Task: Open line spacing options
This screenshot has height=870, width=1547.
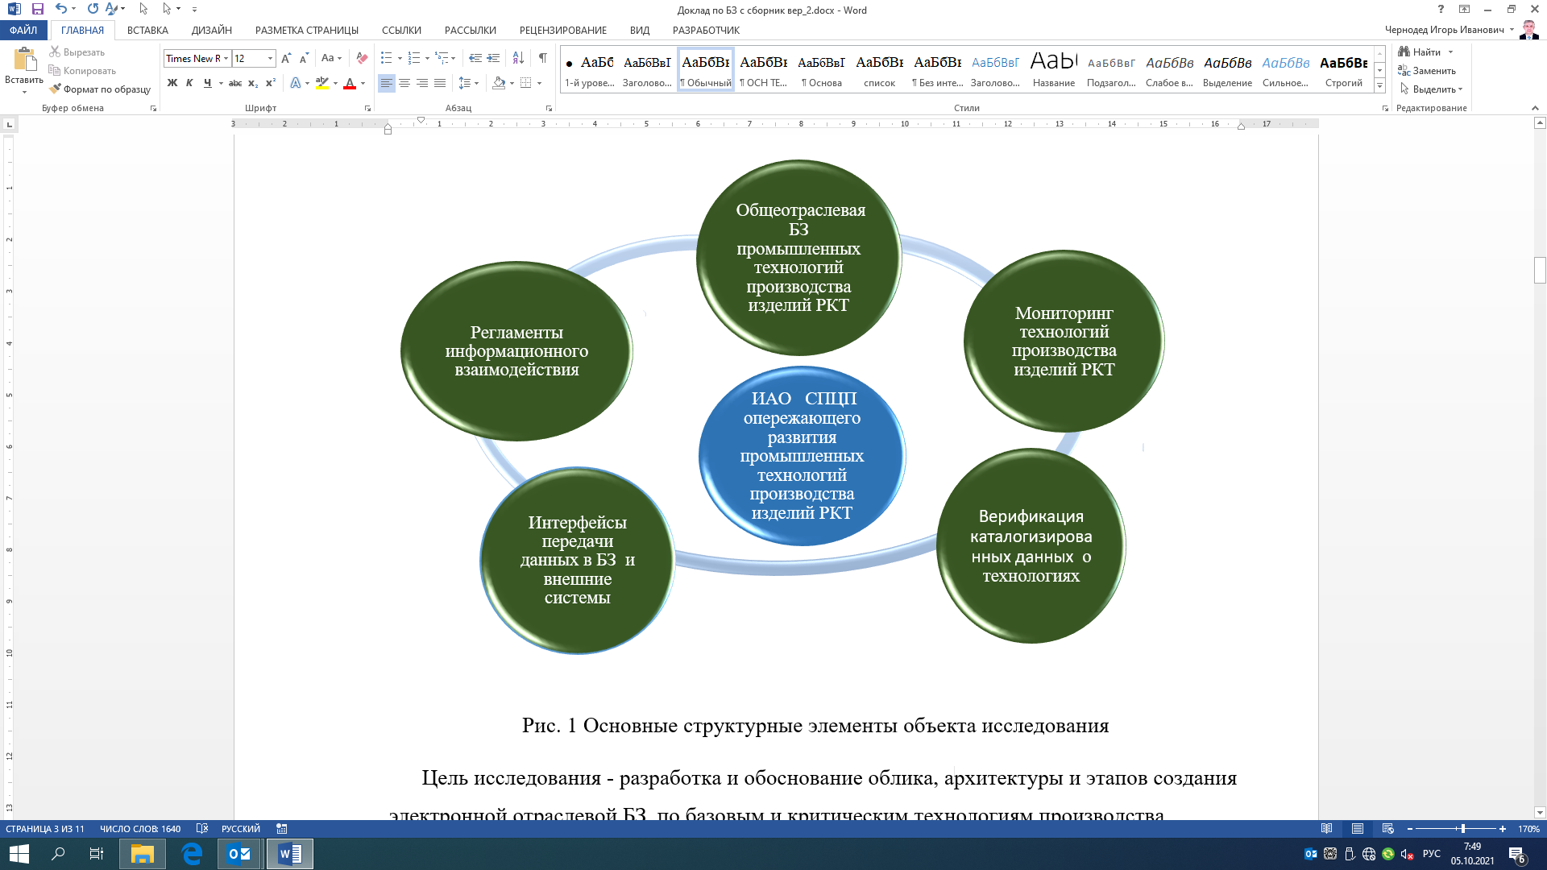Action: [468, 83]
